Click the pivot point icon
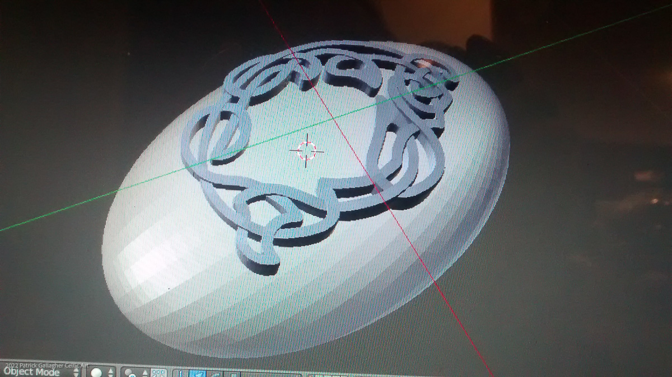 click(x=130, y=373)
